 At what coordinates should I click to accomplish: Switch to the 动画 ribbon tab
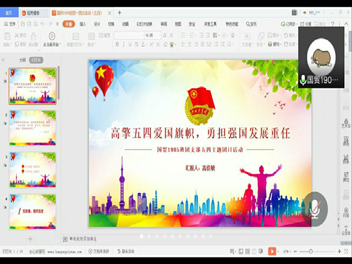[125, 24]
